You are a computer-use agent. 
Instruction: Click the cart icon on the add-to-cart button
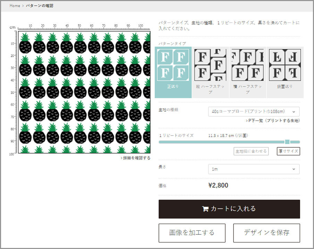pyautogui.click(x=205, y=209)
